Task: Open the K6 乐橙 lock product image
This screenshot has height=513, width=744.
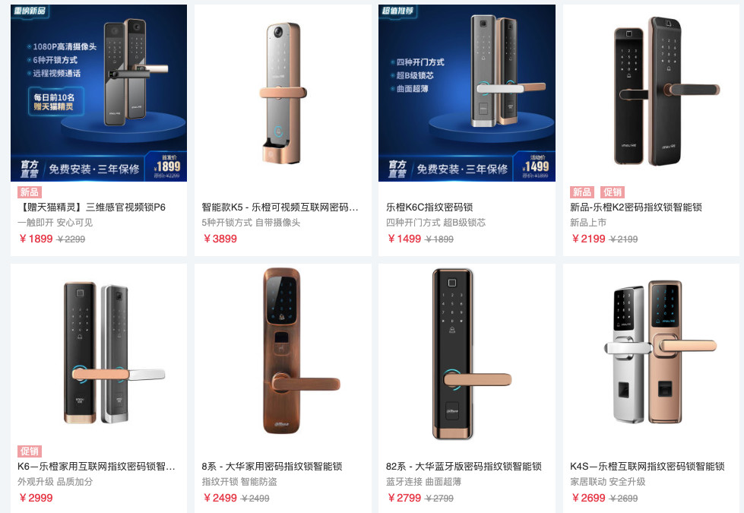Action: pos(99,352)
